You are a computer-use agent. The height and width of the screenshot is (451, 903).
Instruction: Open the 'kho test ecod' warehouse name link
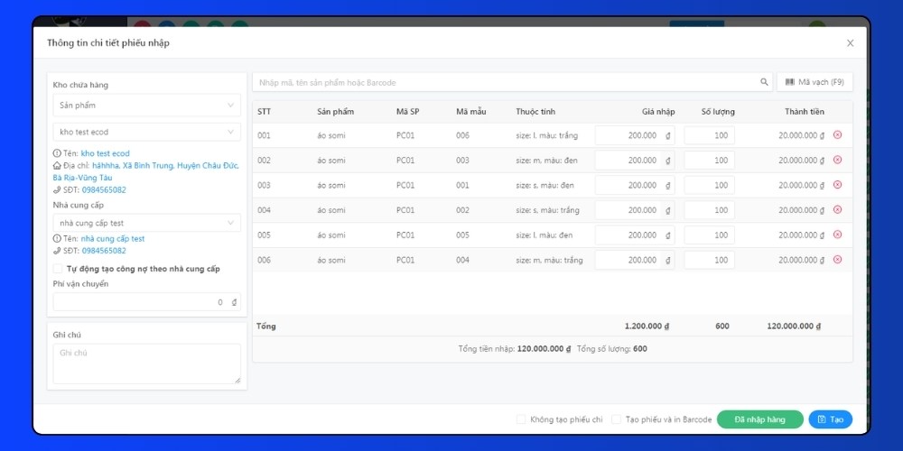click(x=105, y=153)
